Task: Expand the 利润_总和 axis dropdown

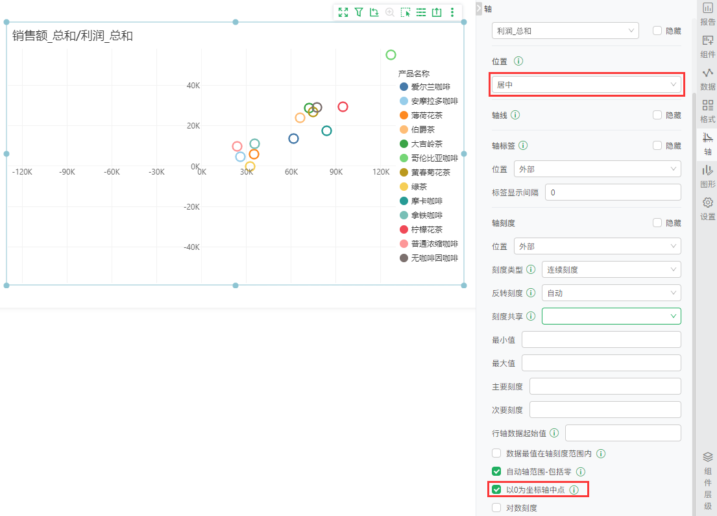Action: pyautogui.click(x=565, y=31)
